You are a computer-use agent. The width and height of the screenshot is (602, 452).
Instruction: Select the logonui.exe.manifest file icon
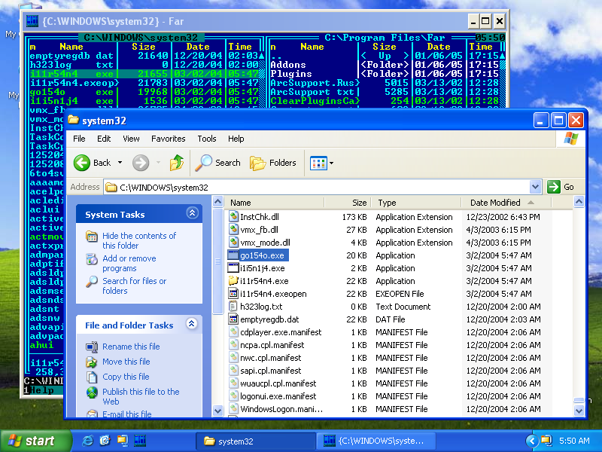(x=233, y=396)
